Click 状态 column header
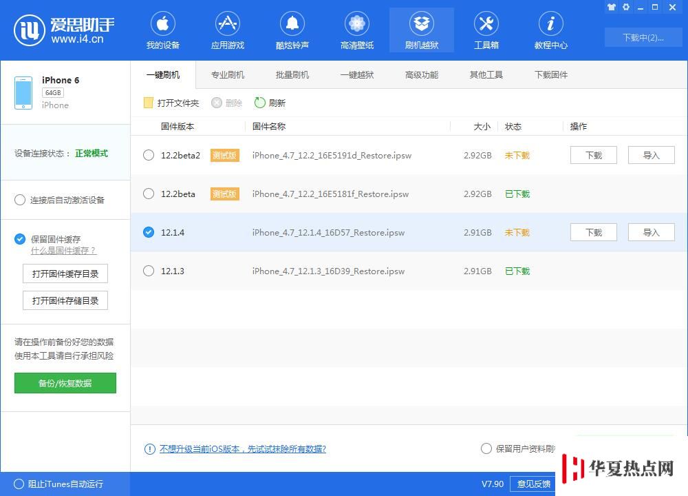 tap(513, 127)
